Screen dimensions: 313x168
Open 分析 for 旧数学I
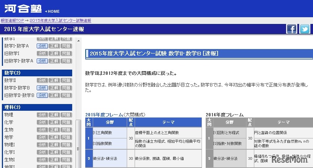coord(42,54)
